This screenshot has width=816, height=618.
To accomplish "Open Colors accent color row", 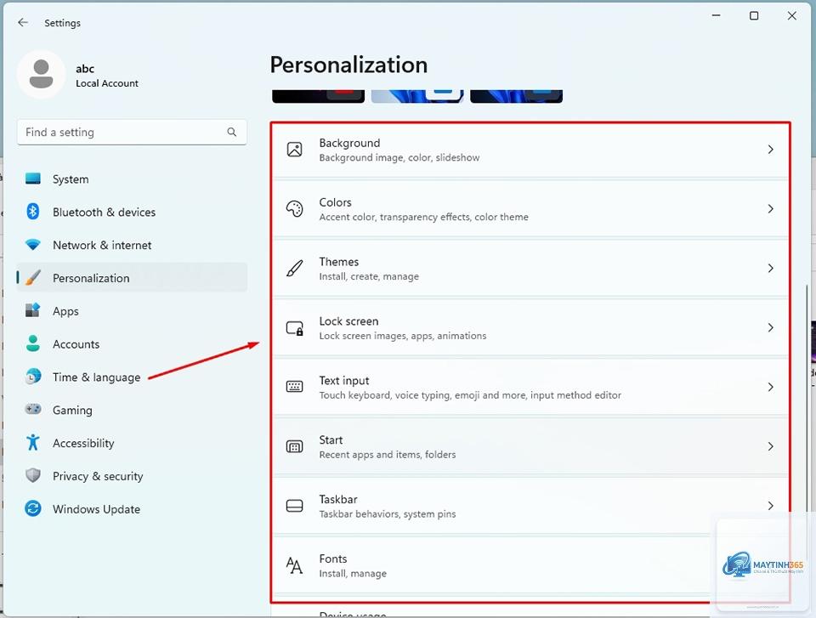I will 530,209.
